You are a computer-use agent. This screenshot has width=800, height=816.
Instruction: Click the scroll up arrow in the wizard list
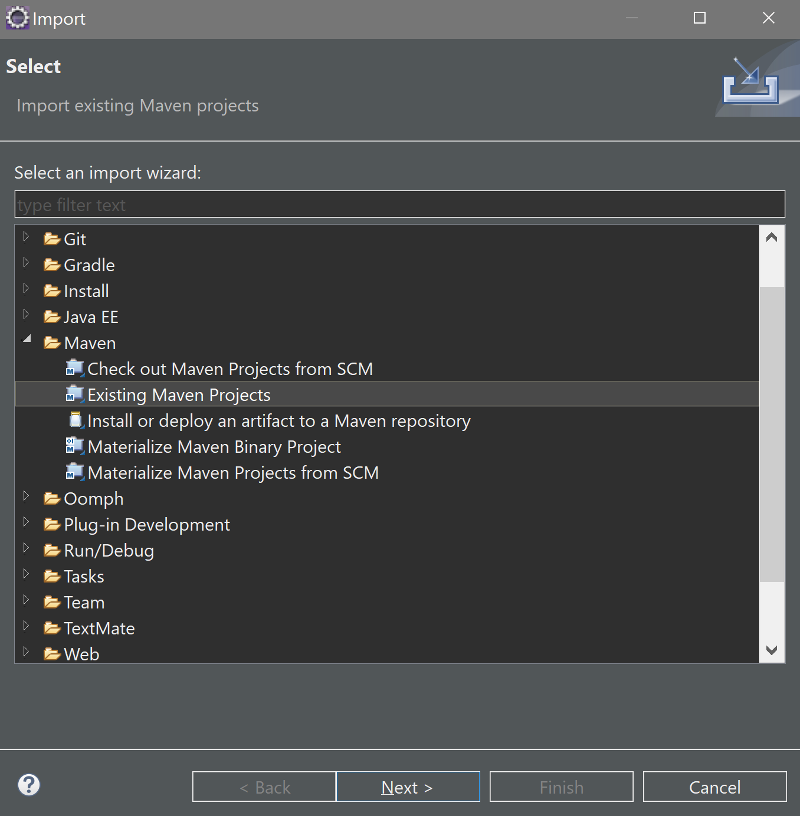(772, 238)
